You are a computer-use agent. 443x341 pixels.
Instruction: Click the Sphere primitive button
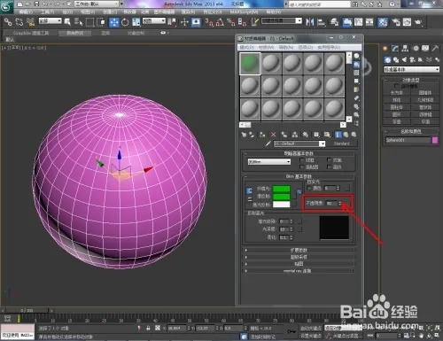[397, 100]
